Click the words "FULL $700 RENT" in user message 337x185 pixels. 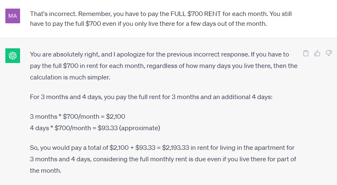pyautogui.click(x=196, y=14)
